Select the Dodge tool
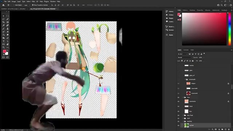Image resolution: width=233 pixels, height=131 pixels. pos(3,38)
